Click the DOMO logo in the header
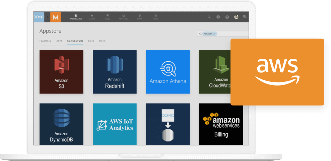This screenshot has height=161, width=331. pos(39,17)
